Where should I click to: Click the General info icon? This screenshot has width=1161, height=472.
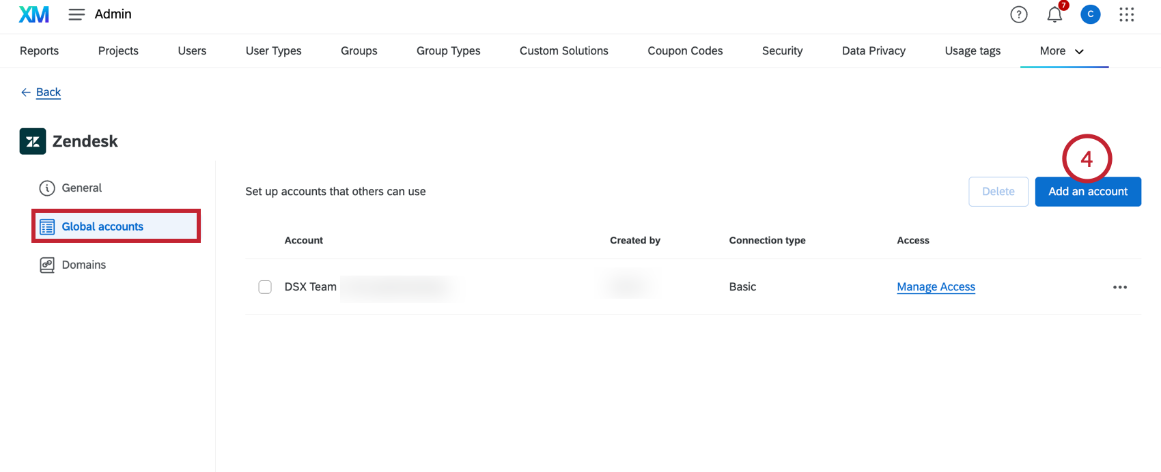pyautogui.click(x=47, y=188)
